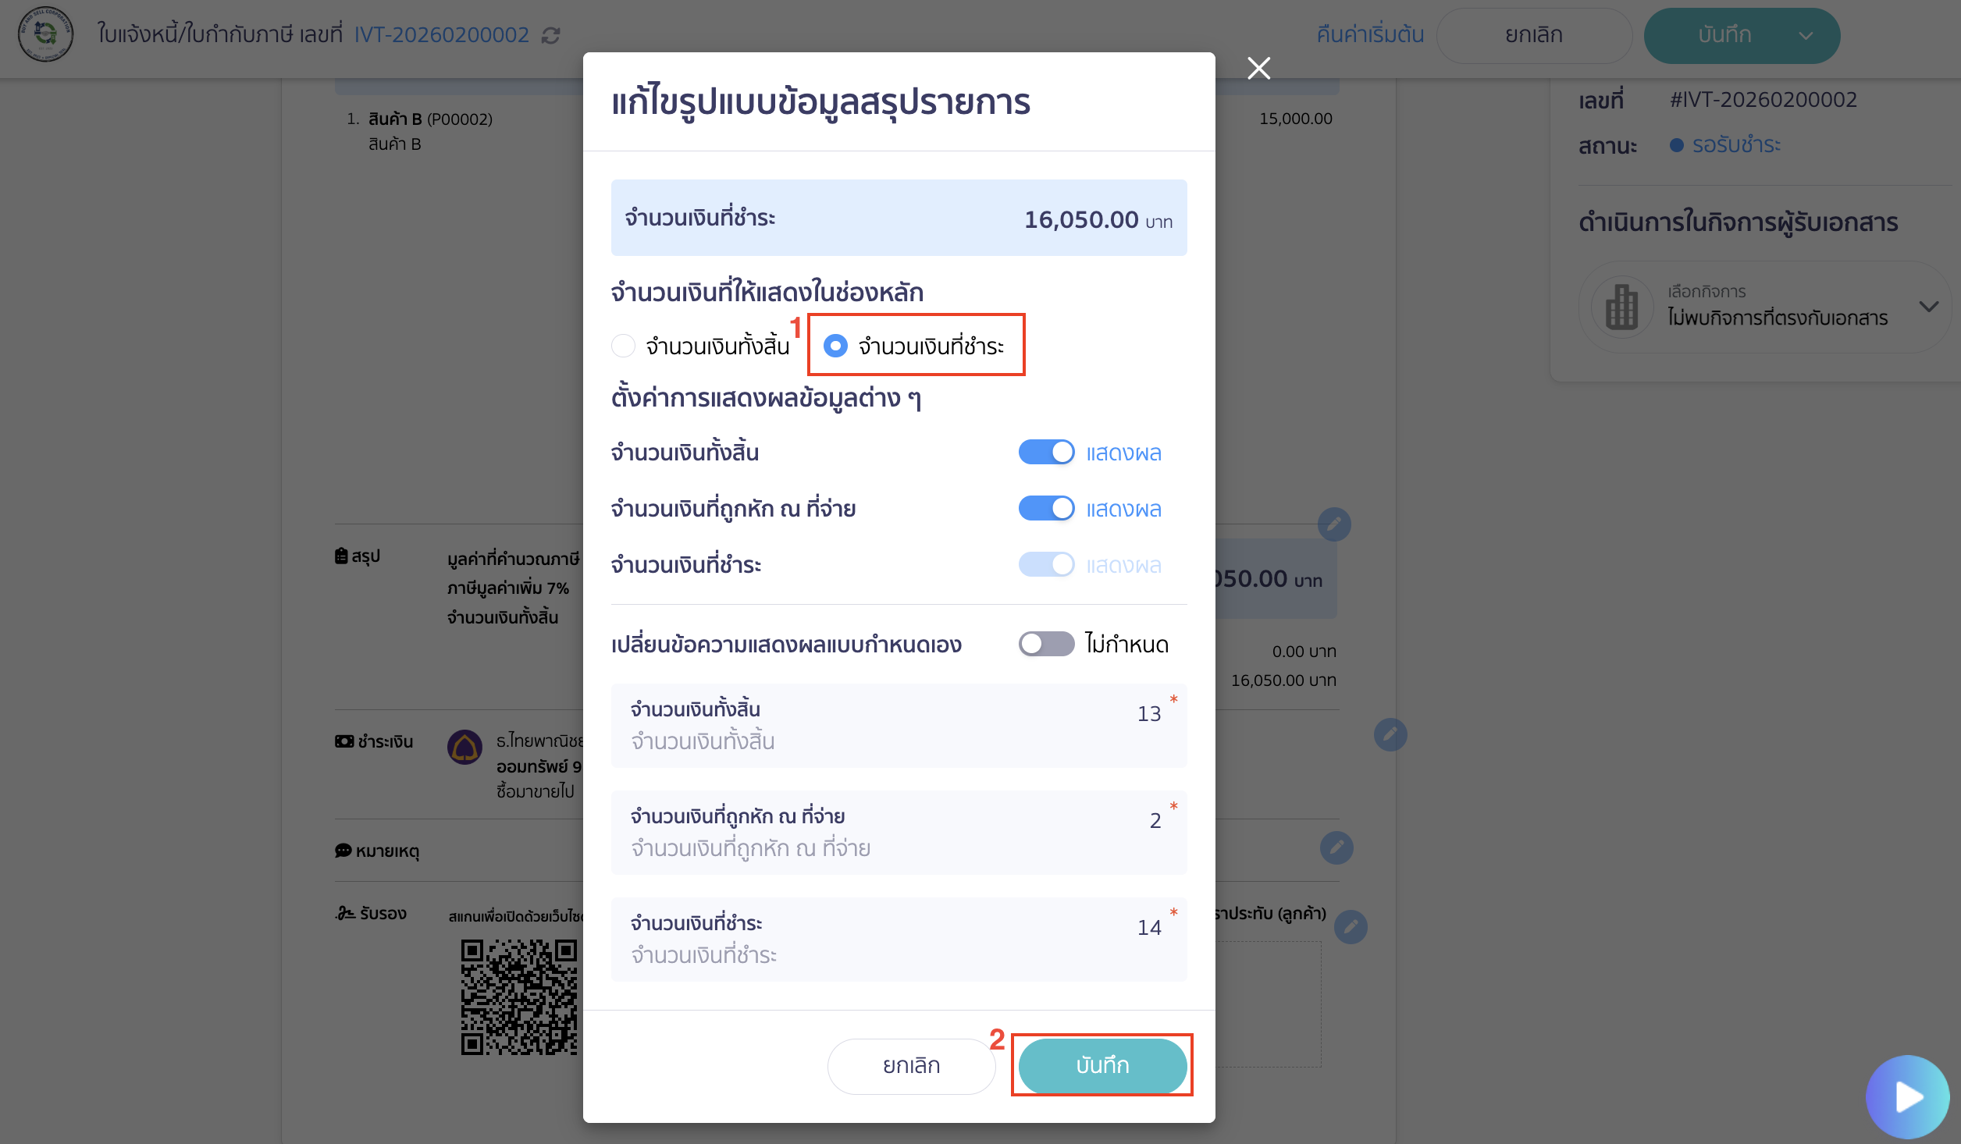Click the edit icon beside the payment section
Screen dimensions: 1961x1144
tap(1390, 734)
